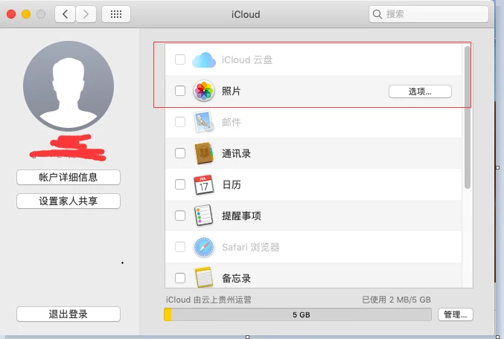The height and width of the screenshot is (339, 504).
Task: Click the Contacts book icon
Action: pos(204,153)
